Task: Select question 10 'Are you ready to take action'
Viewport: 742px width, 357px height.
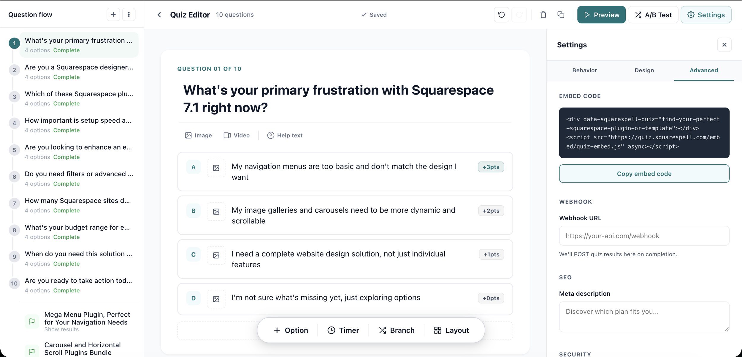Action: pyautogui.click(x=79, y=285)
